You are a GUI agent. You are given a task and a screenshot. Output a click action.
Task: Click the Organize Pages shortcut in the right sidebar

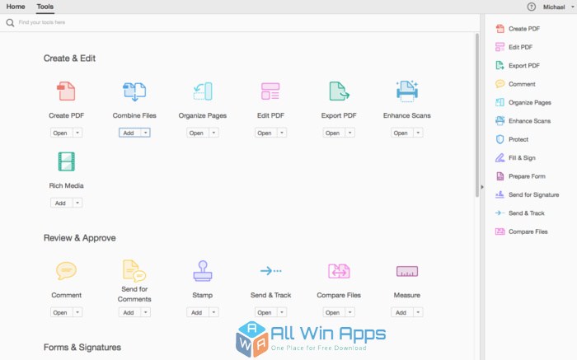point(523,103)
